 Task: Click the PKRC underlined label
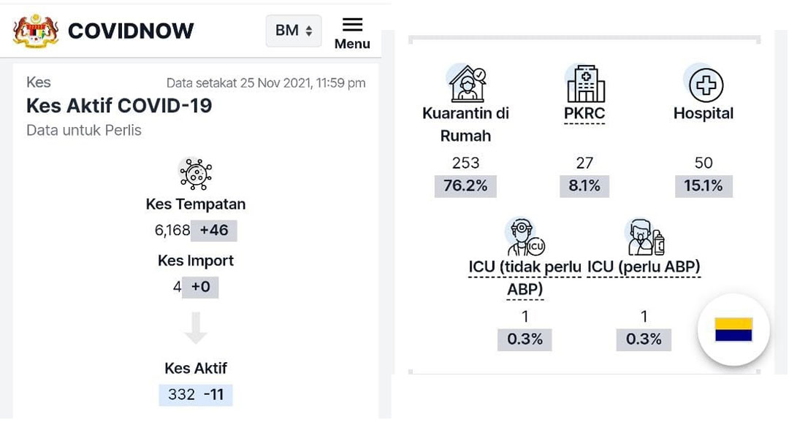pos(584,114)
